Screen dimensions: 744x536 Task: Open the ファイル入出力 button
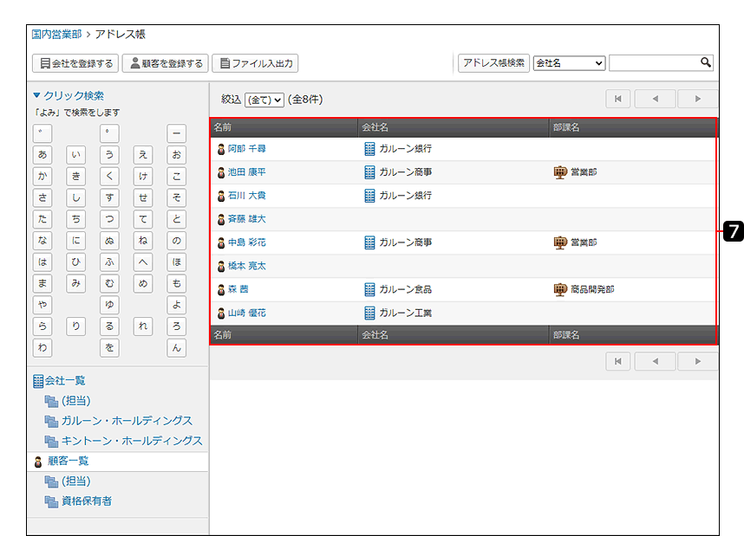255,63
